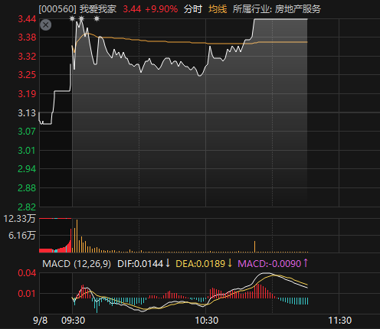Click the 09:30 time axis label
Viewport: 380px width, 329px height.
[74, 321]
